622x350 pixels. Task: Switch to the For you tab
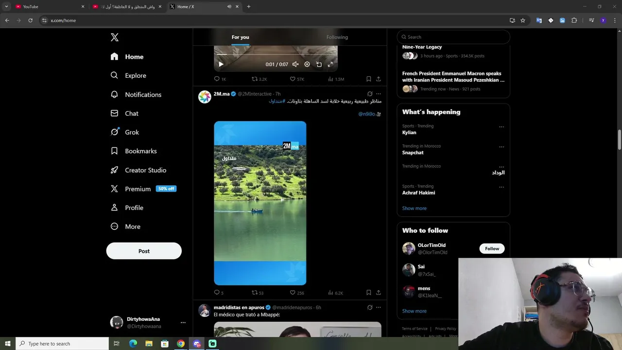pos(240,37)
